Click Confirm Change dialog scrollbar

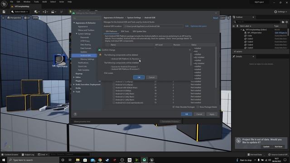pyautogui.click(x=191, y=59)
